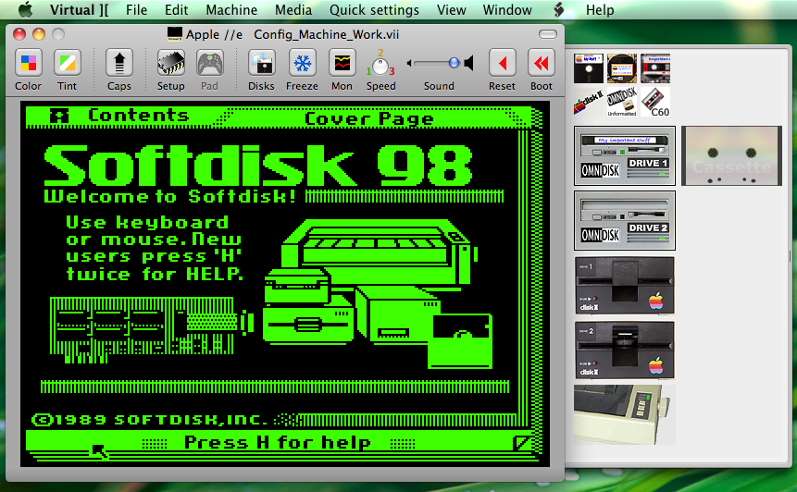Open the Media menu

[x=293, y=9]
